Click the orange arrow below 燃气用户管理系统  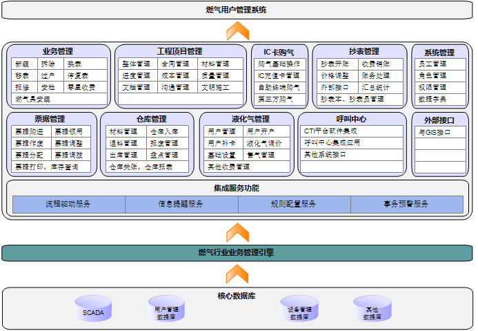pyautogui.click(x=237, y=30)
